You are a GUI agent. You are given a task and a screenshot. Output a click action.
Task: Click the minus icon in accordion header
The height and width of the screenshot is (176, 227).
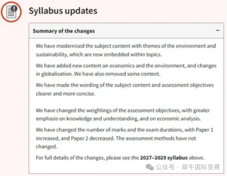coord(218,30)
